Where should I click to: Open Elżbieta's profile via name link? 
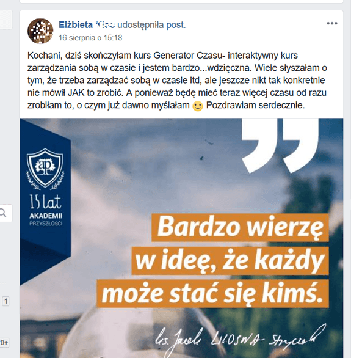(87, 24)
